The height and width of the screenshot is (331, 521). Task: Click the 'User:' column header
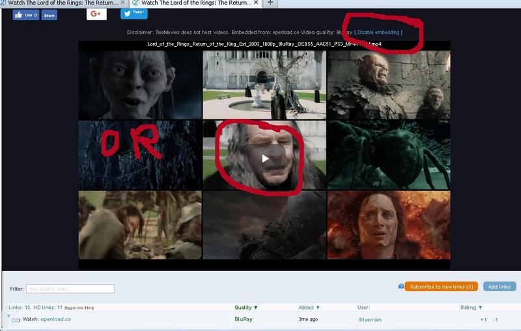coord(364,308)
